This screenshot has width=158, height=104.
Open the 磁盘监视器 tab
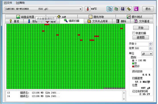(25, 17)
